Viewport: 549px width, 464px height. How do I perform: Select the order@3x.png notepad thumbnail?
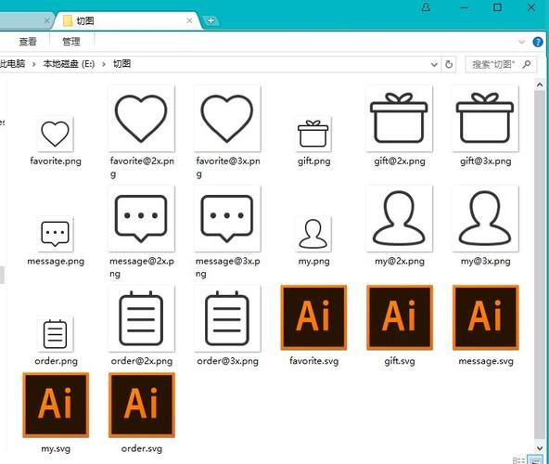227,318
